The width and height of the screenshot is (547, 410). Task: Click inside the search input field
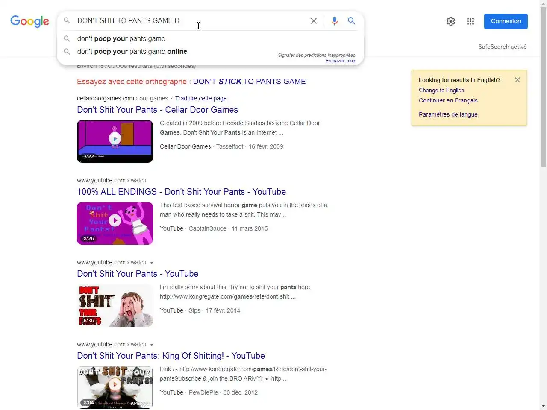tap(190, 20)
